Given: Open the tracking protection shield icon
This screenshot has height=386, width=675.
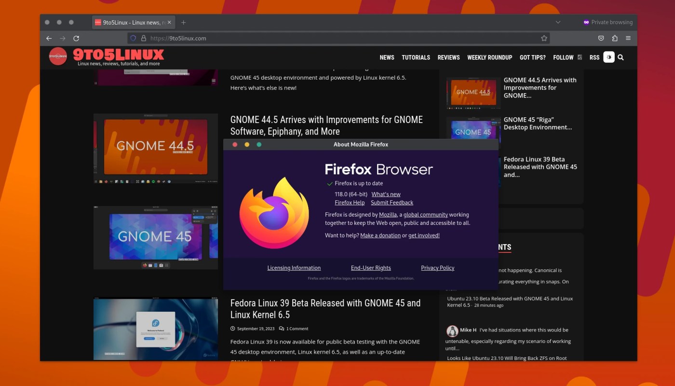Looking at the screenshot, I should click(134, 38).
